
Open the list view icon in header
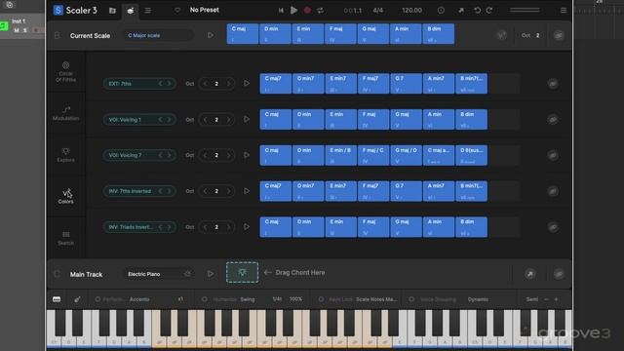click(147, 11)
